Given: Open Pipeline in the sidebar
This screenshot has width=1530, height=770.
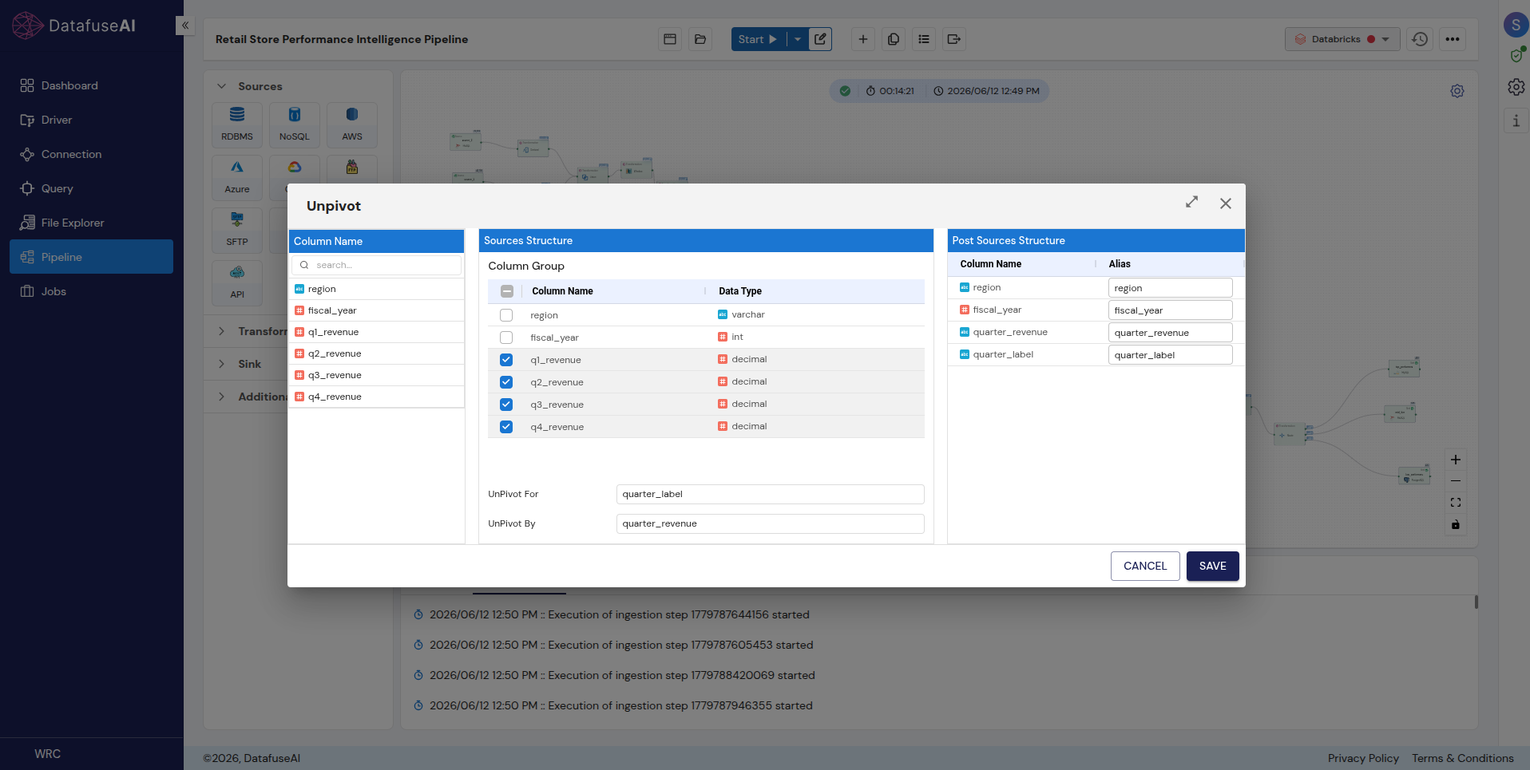Looking at the screenshot, I should [91, 257].
